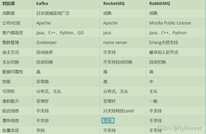206x134 pixels.
Task: Click the "主从切换" row label
Action: 11,62
